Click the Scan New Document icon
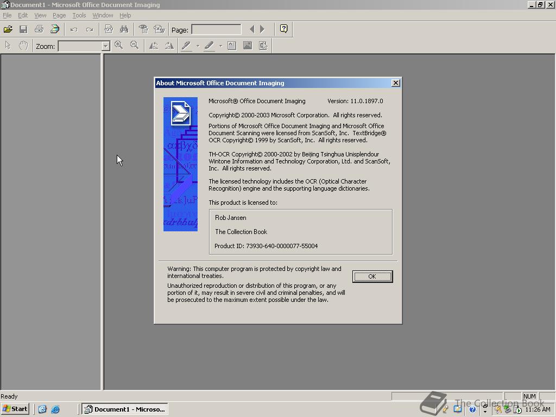This screenshot has height=417, width=556. click(55, 29)
